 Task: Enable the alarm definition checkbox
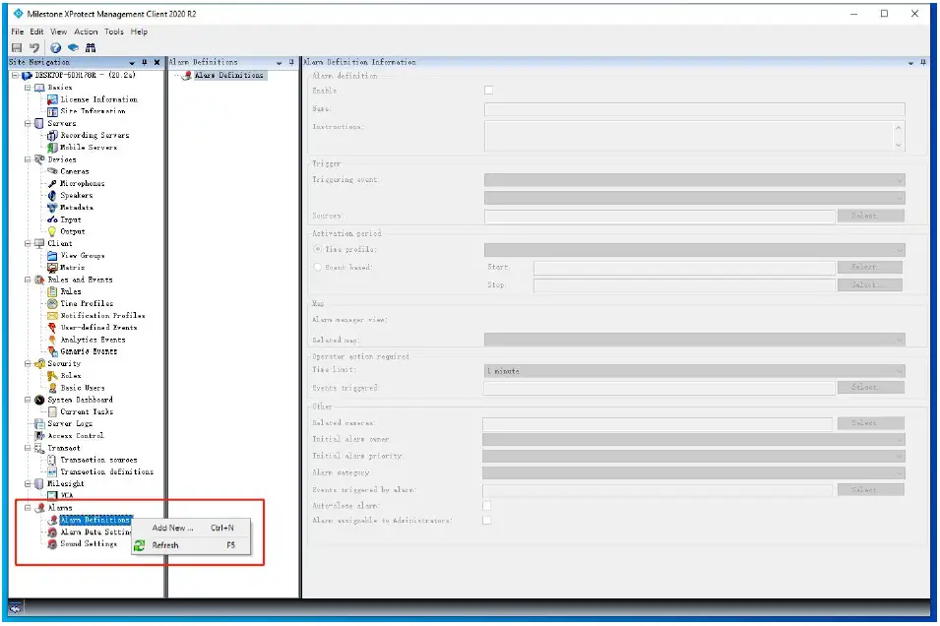click(x=487, y=90)
